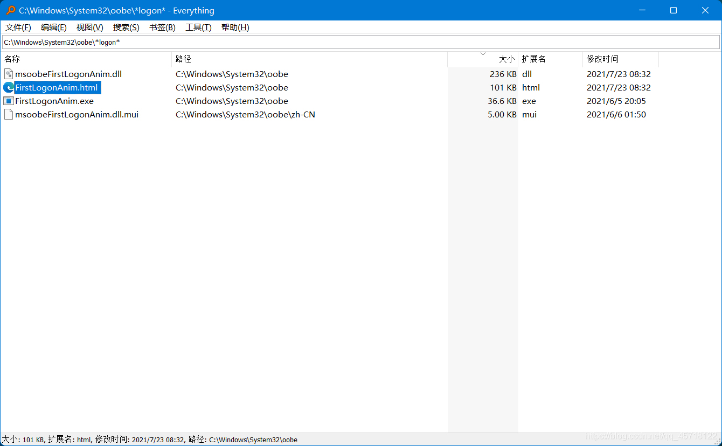
Task: Click into the search box with *logon* query
Action: coord(361,42)
